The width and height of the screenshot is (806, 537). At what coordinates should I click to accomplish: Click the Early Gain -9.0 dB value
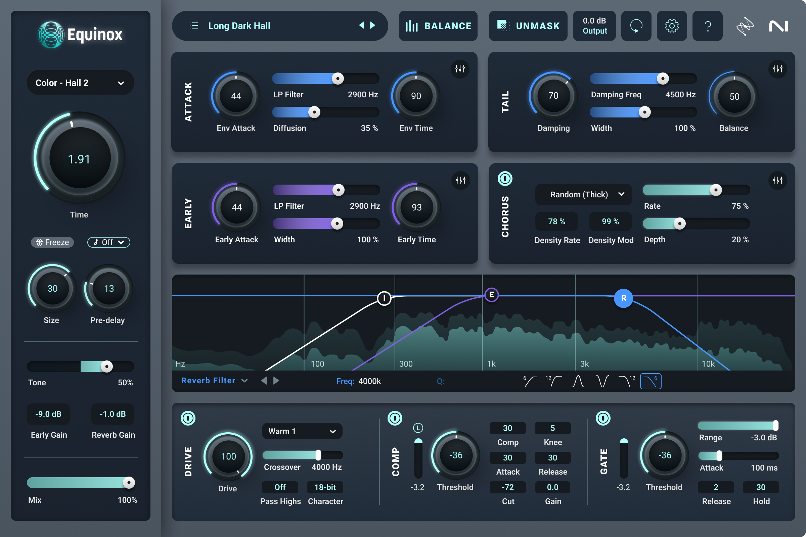click(x=48, y=414)
